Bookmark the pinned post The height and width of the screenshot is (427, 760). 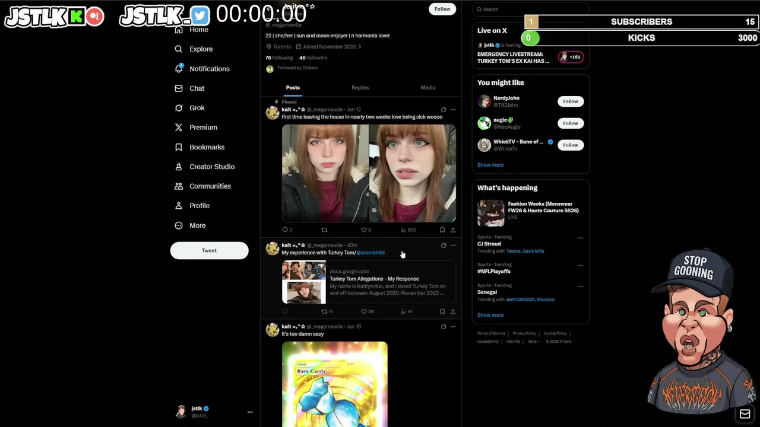442,230
